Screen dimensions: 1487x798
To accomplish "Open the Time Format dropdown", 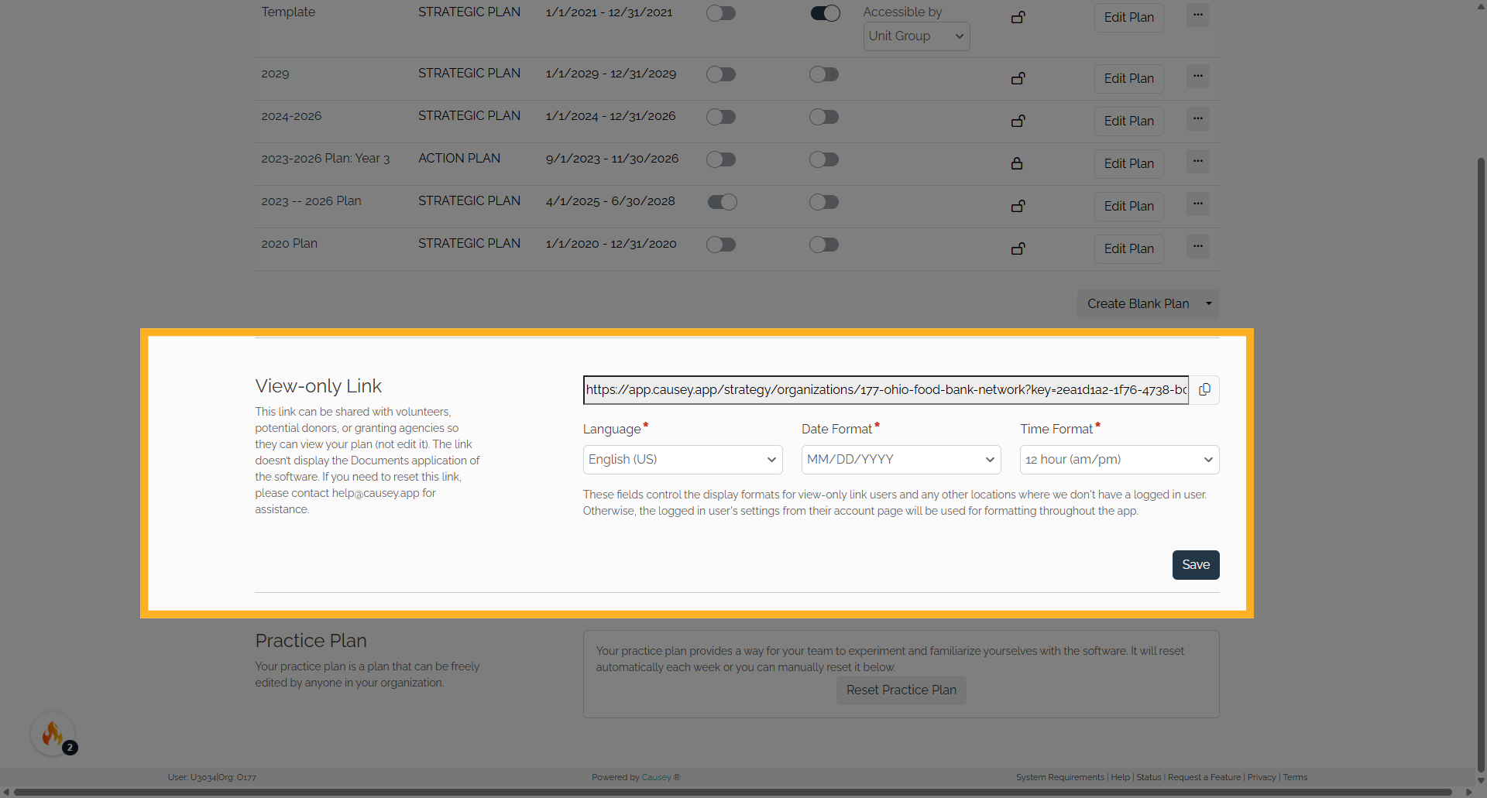I will pos(1119,460).
